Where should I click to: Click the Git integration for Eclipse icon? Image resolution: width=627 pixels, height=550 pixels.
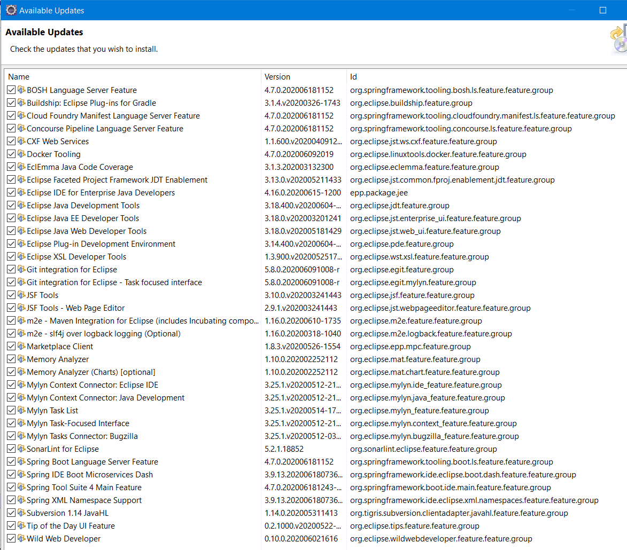coord(21,269)
